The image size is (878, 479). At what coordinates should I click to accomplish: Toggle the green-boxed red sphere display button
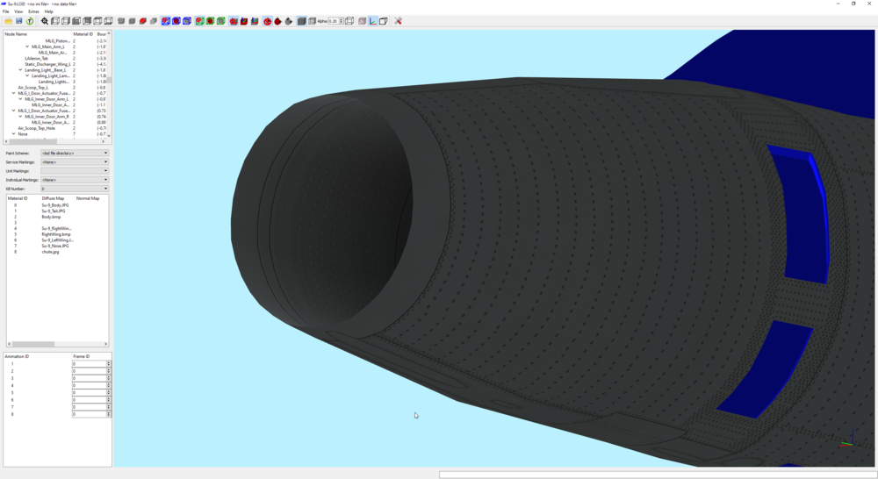click(x=210, y=21)
